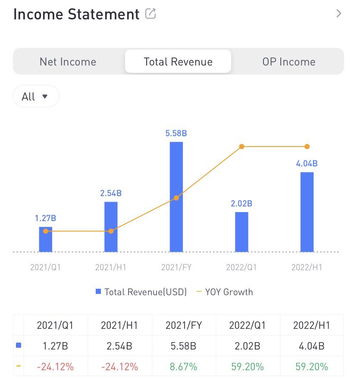Viewport: 357px width, 387px height.
Task: Click the 2021/FY YOY growth point
Action: [x=176, y=198]
